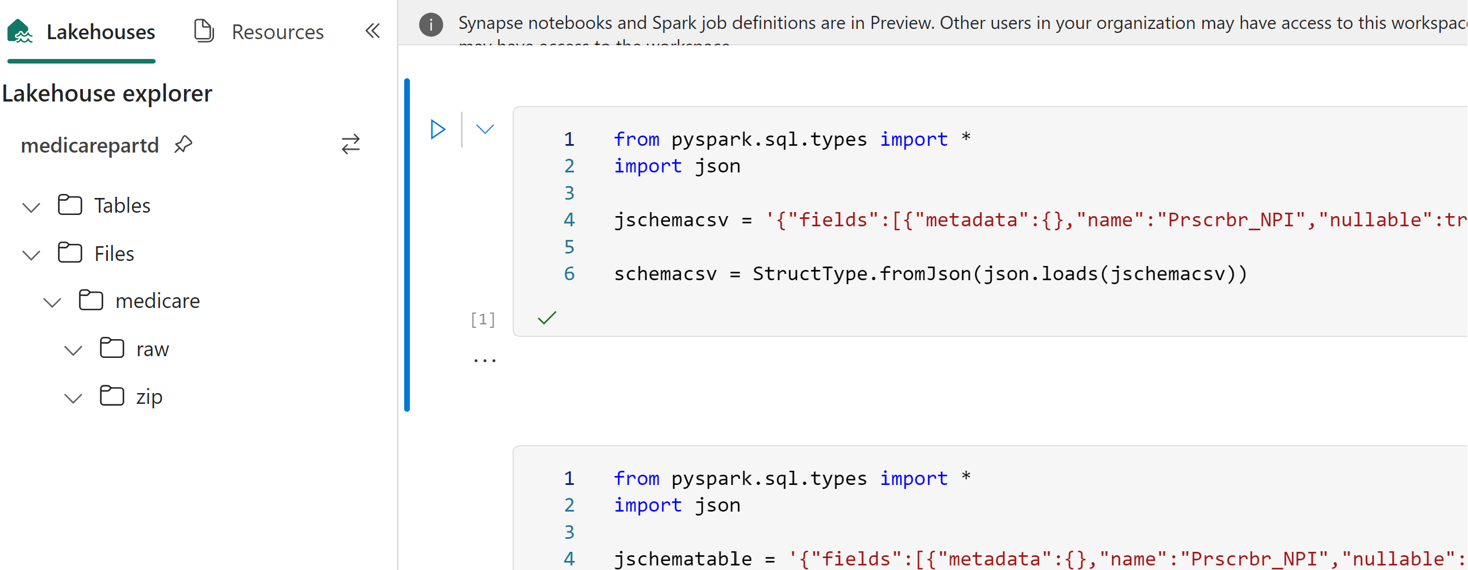Collapse the explorer pane with double chevron

[373, 30]
